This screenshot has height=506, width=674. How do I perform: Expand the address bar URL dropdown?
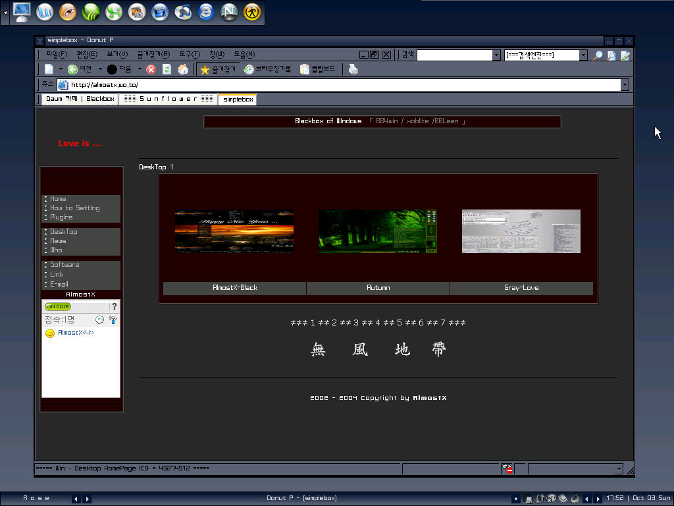(x=624, y=84)
